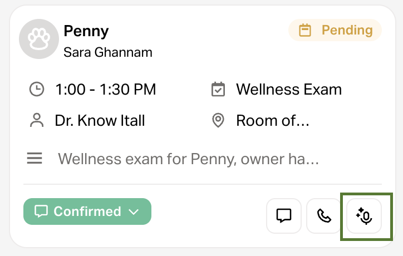The image size is (403, 256).
Task: Click the Dr. Know Itall label
Action: coord(100,120)
